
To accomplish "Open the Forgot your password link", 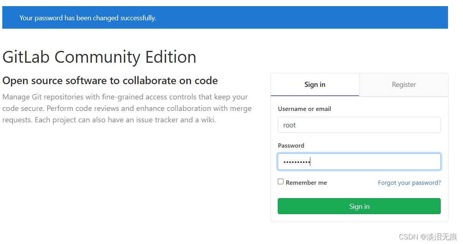I will (x=409, y=183).
